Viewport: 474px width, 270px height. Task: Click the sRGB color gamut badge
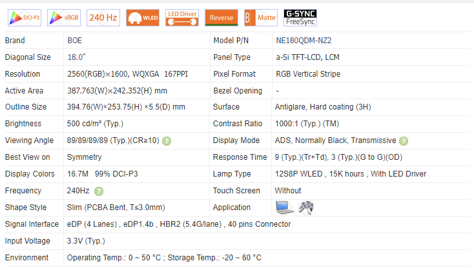64,18
